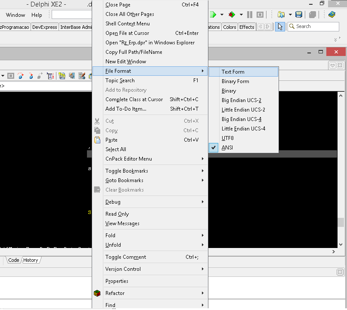Click the Paste clipboard icon in the menu
The image size is (347, 310).
point(97,140)
